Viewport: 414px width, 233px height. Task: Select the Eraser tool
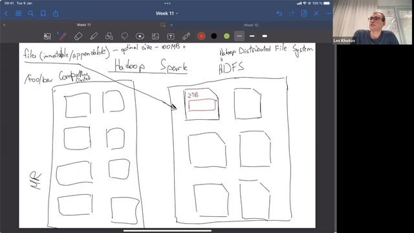coord(78,36)
